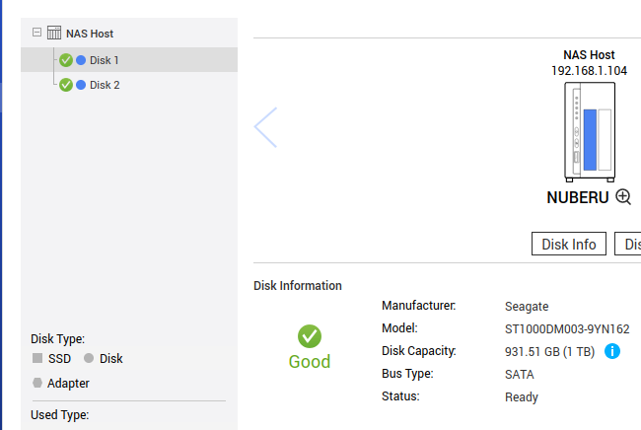Collapse the NAS Host tree node
The width and height of the screenshot is (641, 430).
[36, 33]
